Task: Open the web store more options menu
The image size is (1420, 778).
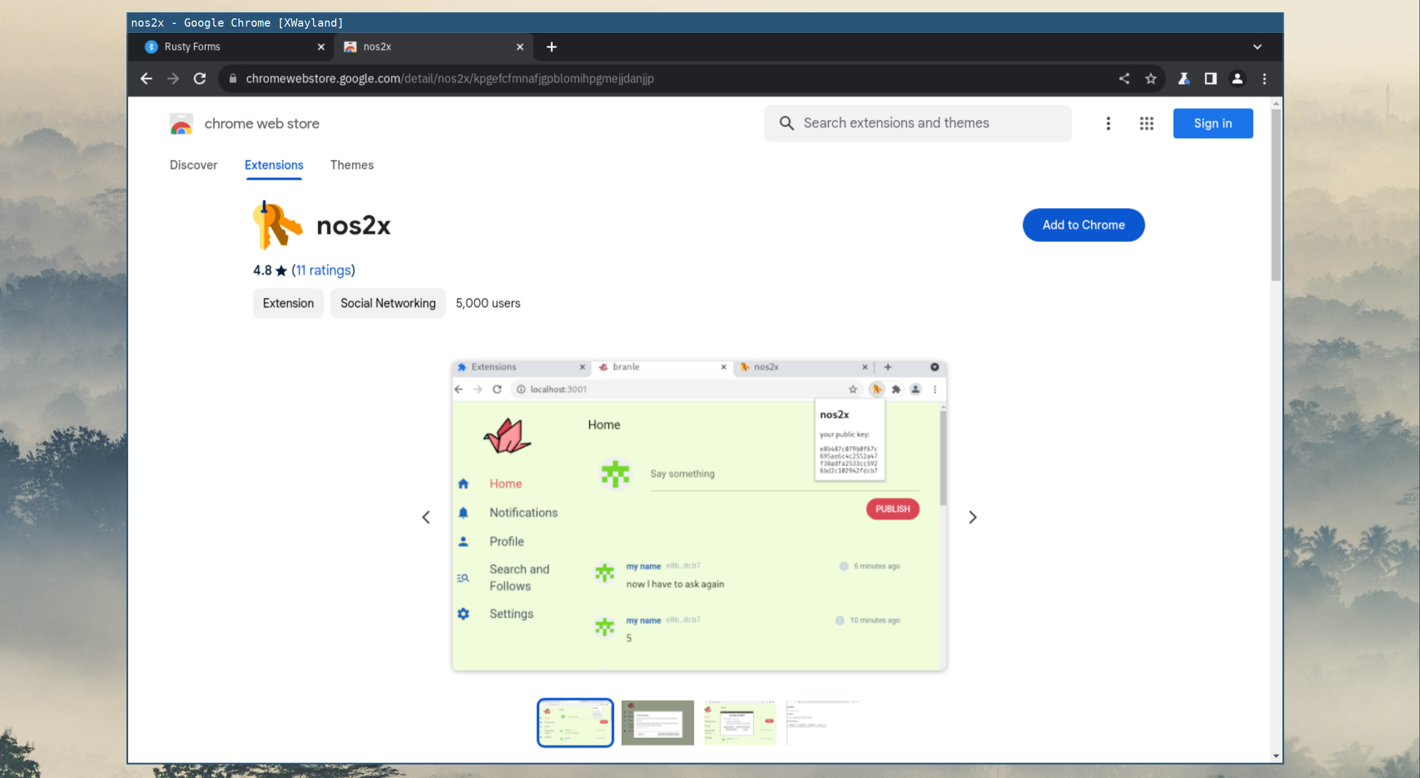Action: pos(1108,123)
